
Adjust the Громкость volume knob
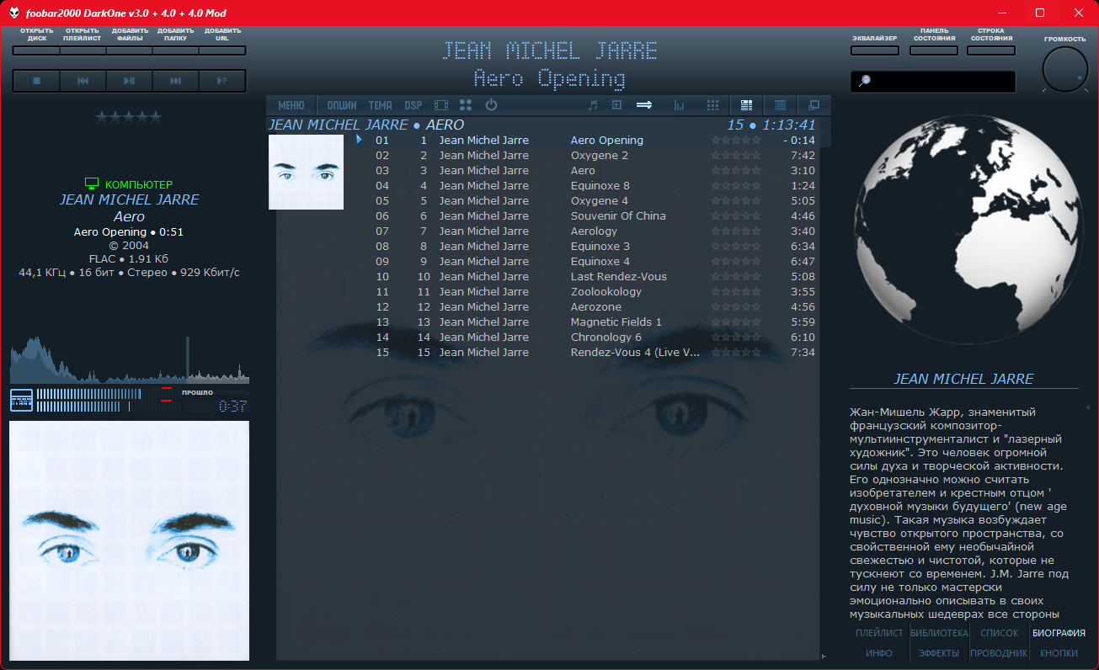pyautogui.click(x=1064, y=70)
